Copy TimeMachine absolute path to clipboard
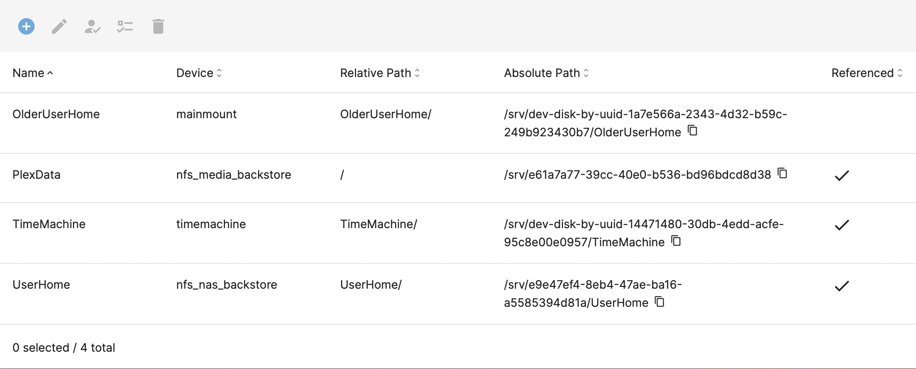Viewport: 916px width, 369px height. click(x=676, y=241)
